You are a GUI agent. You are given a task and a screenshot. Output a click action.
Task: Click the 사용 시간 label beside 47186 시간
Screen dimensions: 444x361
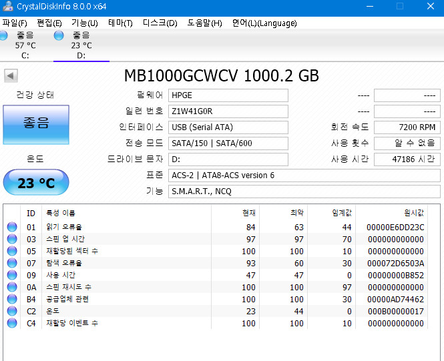pyautogui.click(x=350, y=159)
